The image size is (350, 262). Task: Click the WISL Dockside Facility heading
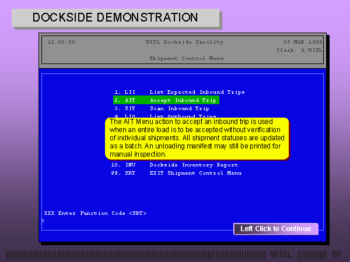181,42
